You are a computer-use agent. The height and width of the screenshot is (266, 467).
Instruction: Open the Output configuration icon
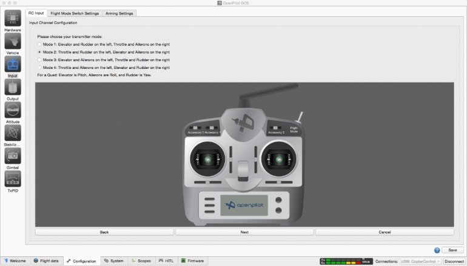click(13, 88)
